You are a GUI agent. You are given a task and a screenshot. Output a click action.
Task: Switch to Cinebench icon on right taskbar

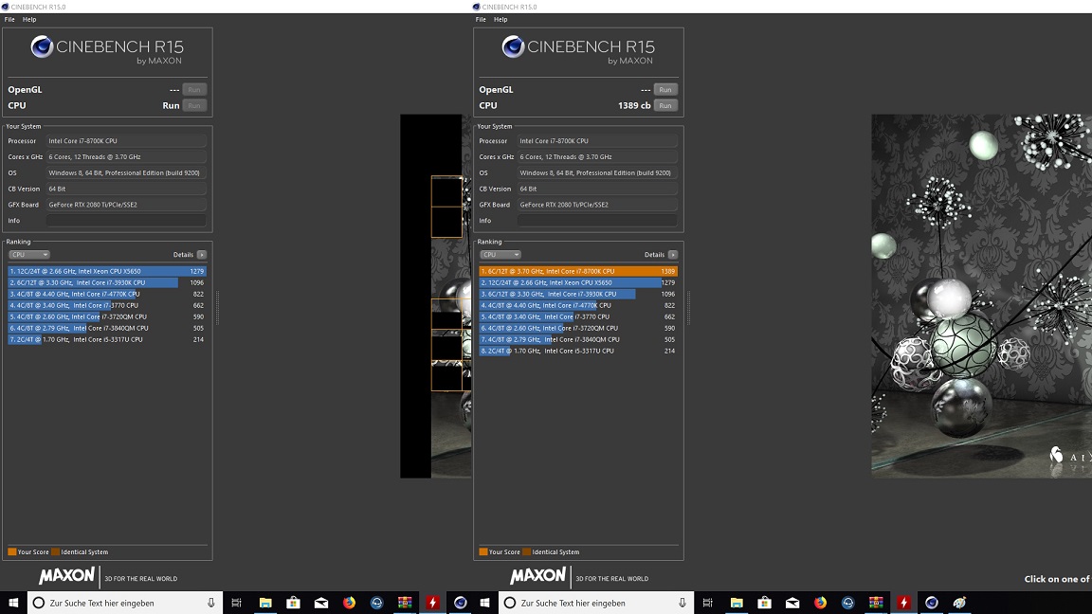(931, 603)
